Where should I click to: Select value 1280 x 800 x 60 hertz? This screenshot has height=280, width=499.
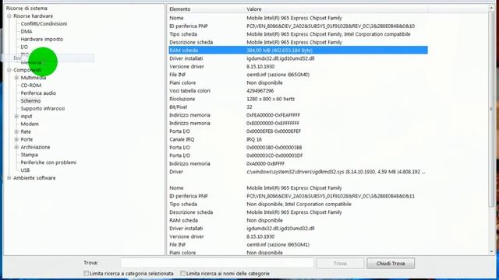[x=271, y=99]
